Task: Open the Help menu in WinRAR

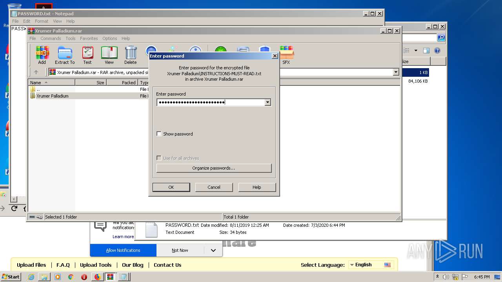Action: point(125,38)
